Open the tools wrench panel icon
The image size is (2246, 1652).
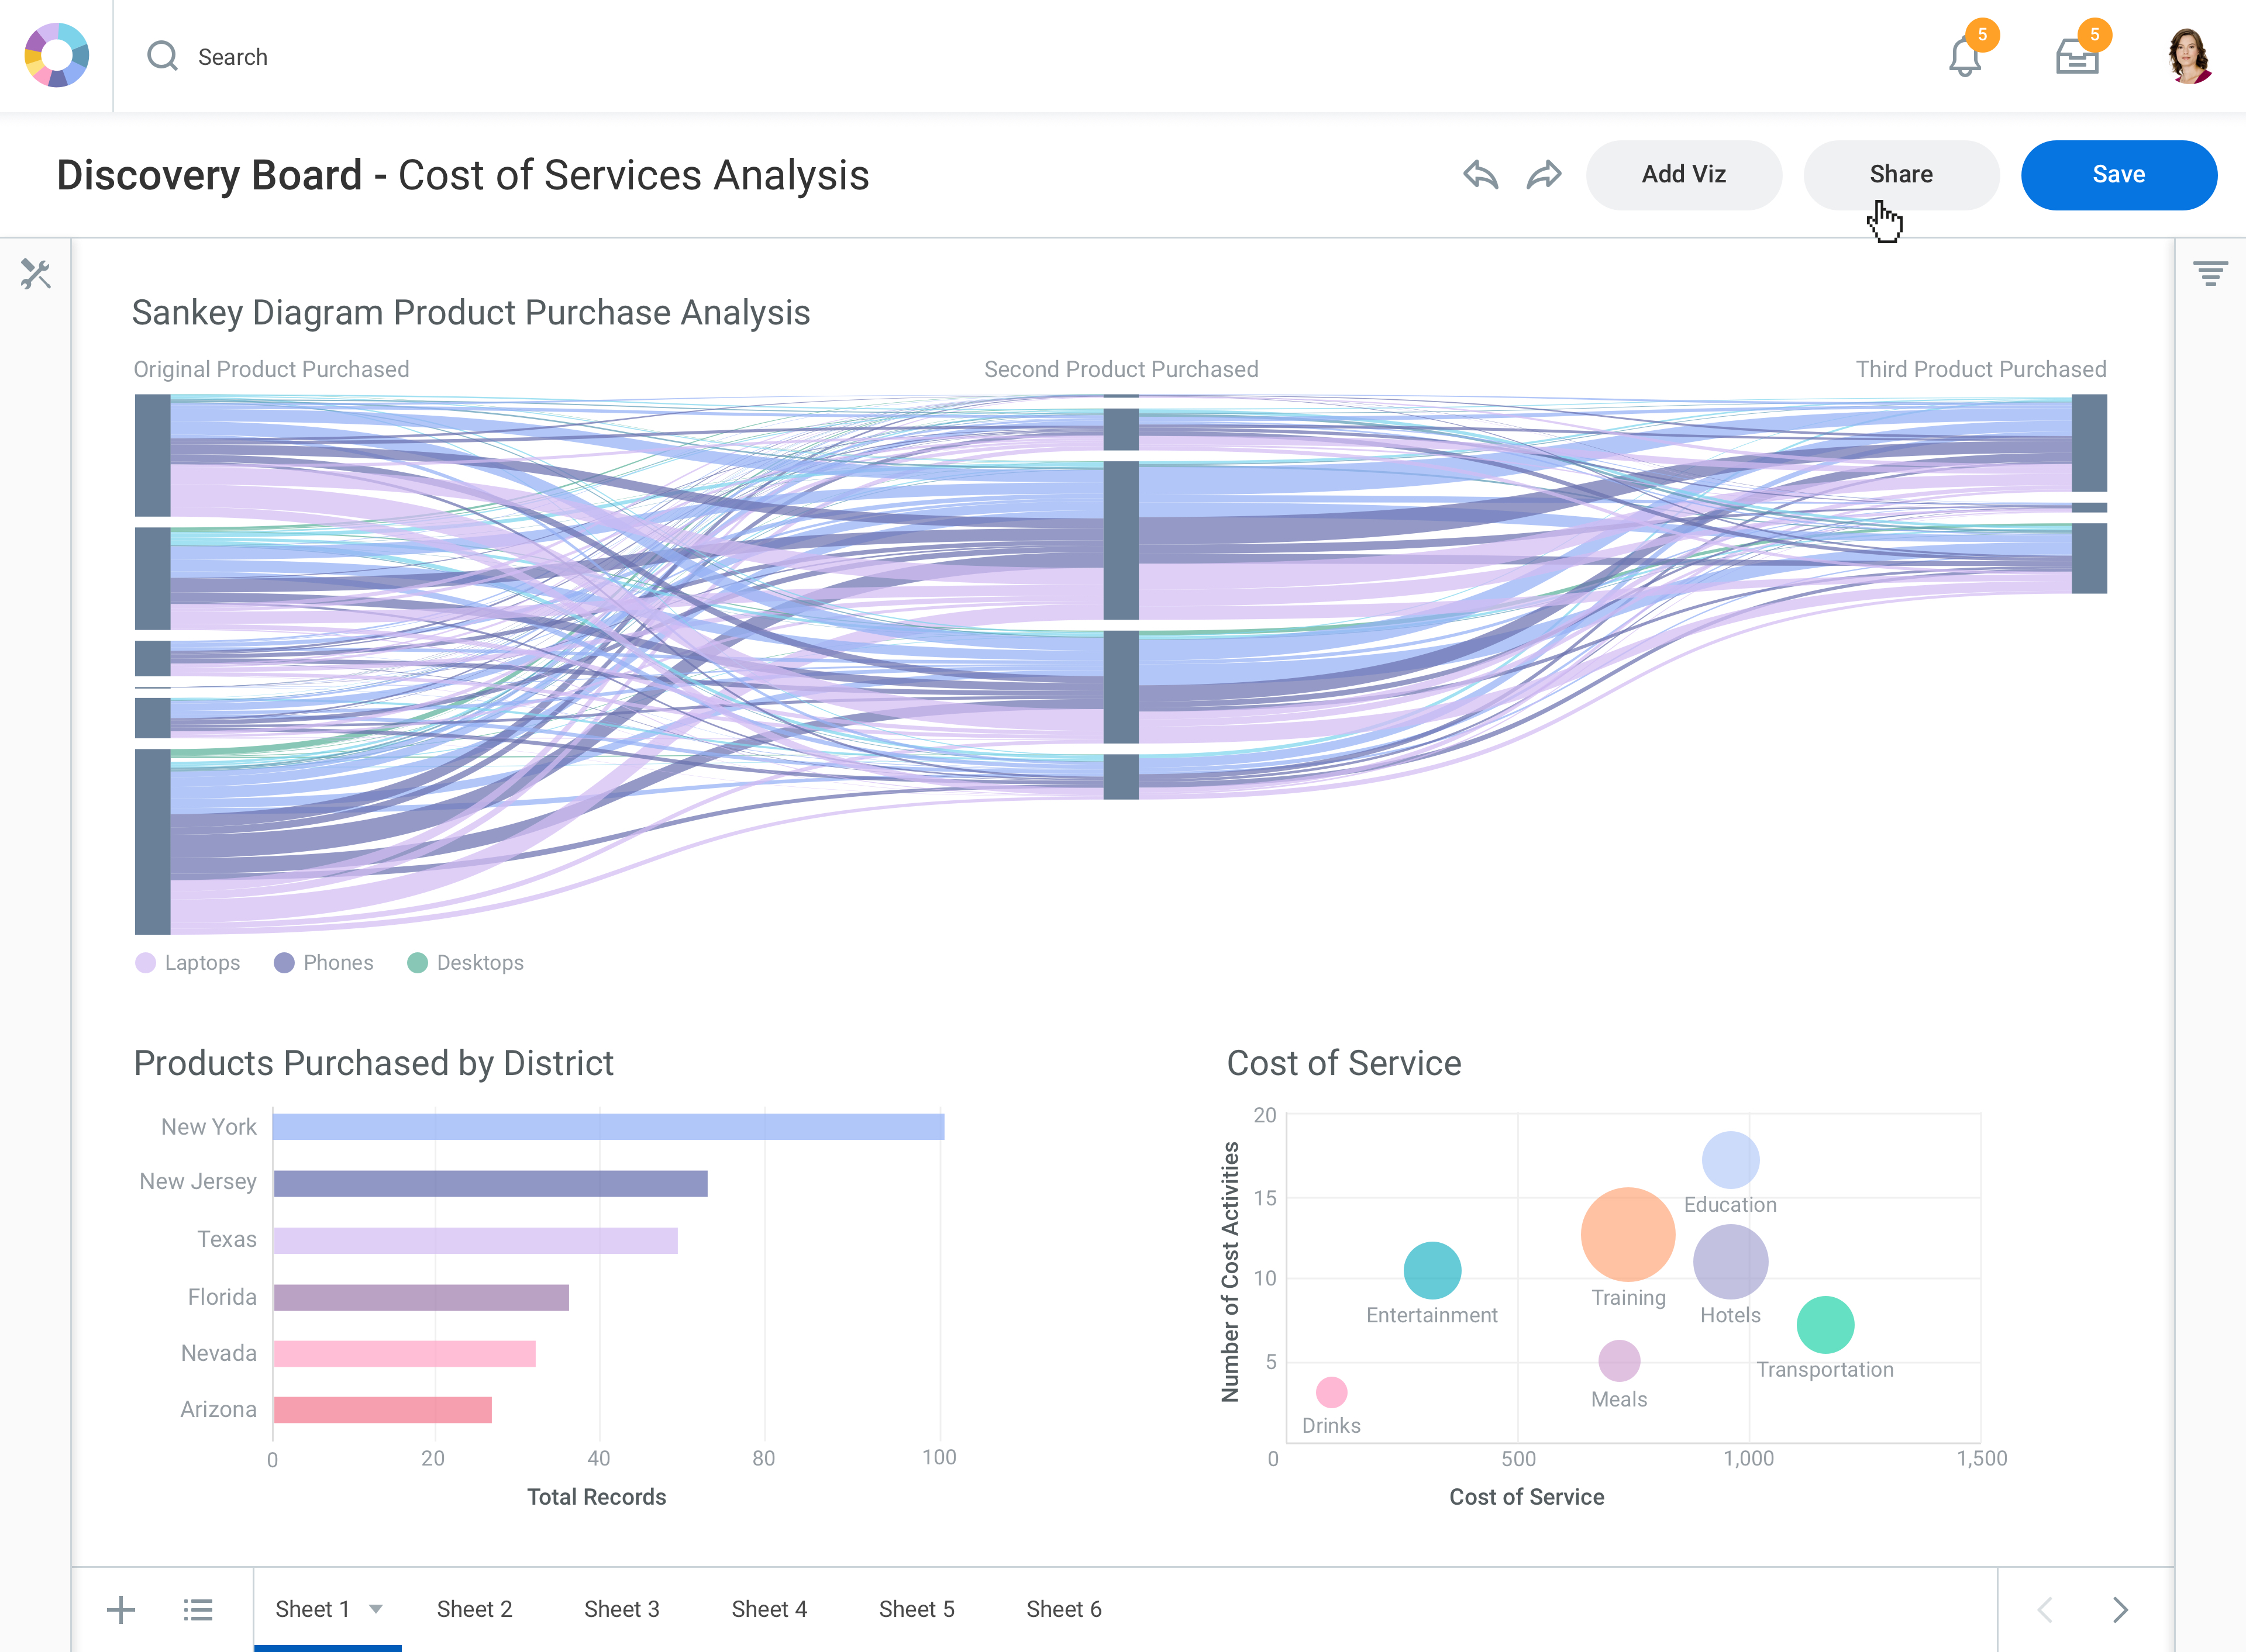(36, 274)
